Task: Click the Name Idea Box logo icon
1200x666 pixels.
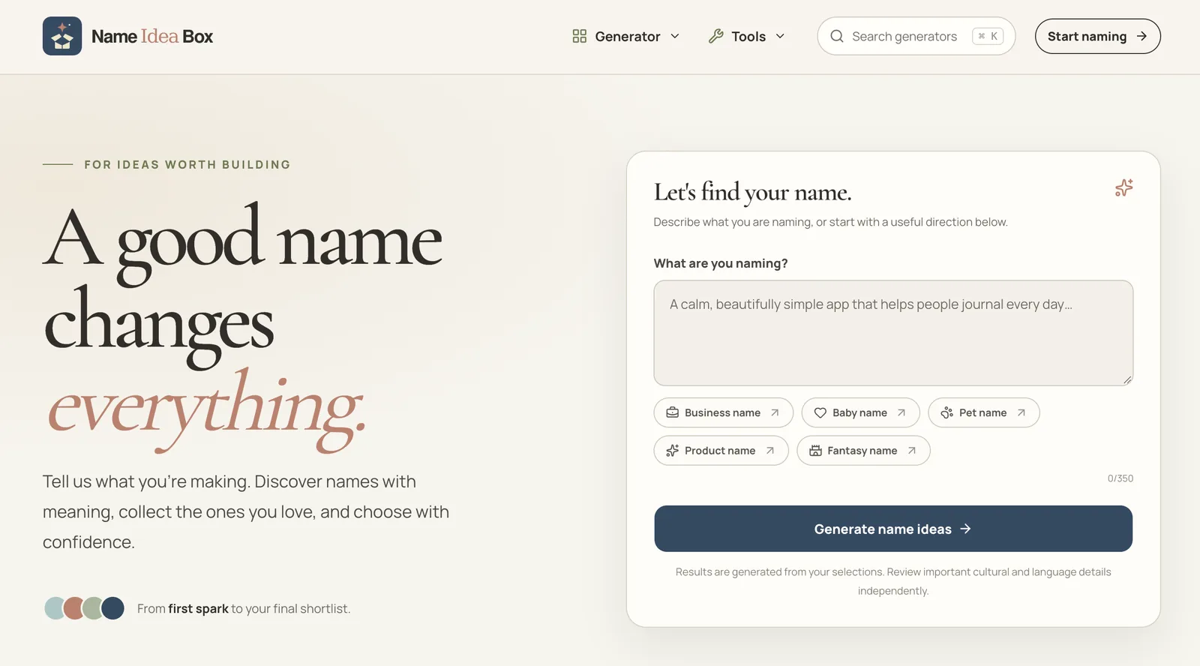Action: pyautogui.click(x=62, y=36)
